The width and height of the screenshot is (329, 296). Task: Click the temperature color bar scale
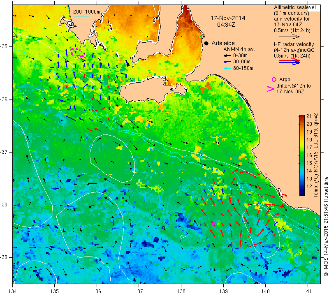302,155
